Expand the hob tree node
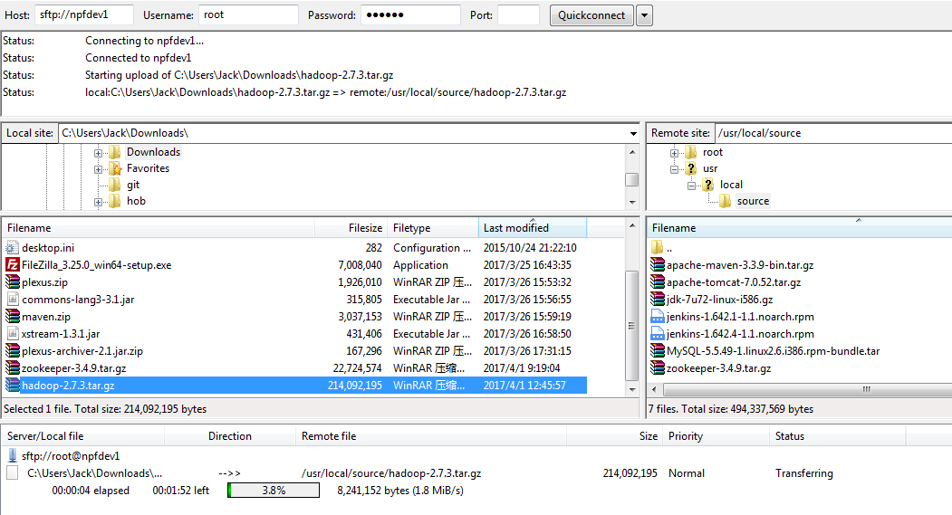This screenshot has height=515, width=952. tap(98, 202)
